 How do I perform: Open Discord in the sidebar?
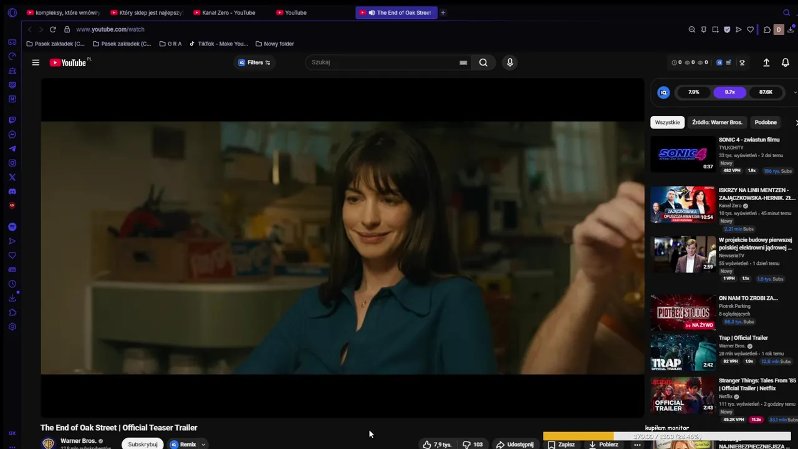coord(12,191)
